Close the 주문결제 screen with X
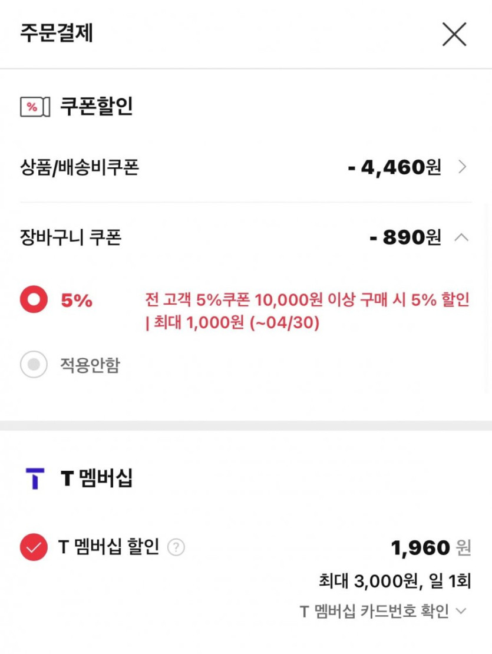Viewport: 492px width, 654px height. coord(454,34)
